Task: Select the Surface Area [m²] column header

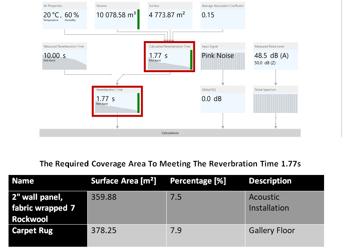Action: 123,181
